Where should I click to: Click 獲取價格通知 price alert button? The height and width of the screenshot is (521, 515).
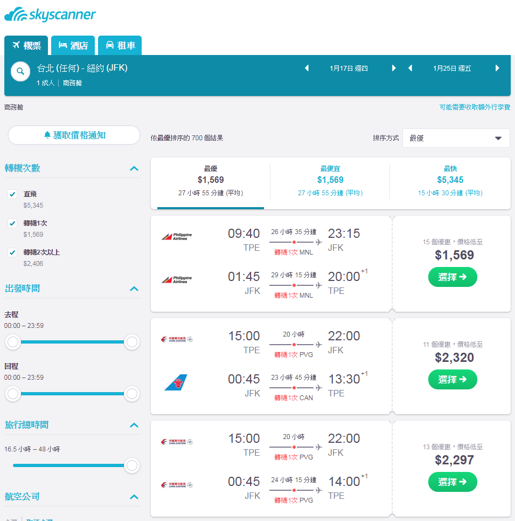pyautogui.click(x=74, y=135)
